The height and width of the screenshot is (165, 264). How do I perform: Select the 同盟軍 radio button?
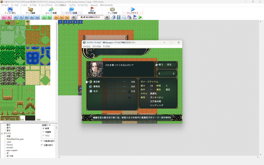[43, 132]
